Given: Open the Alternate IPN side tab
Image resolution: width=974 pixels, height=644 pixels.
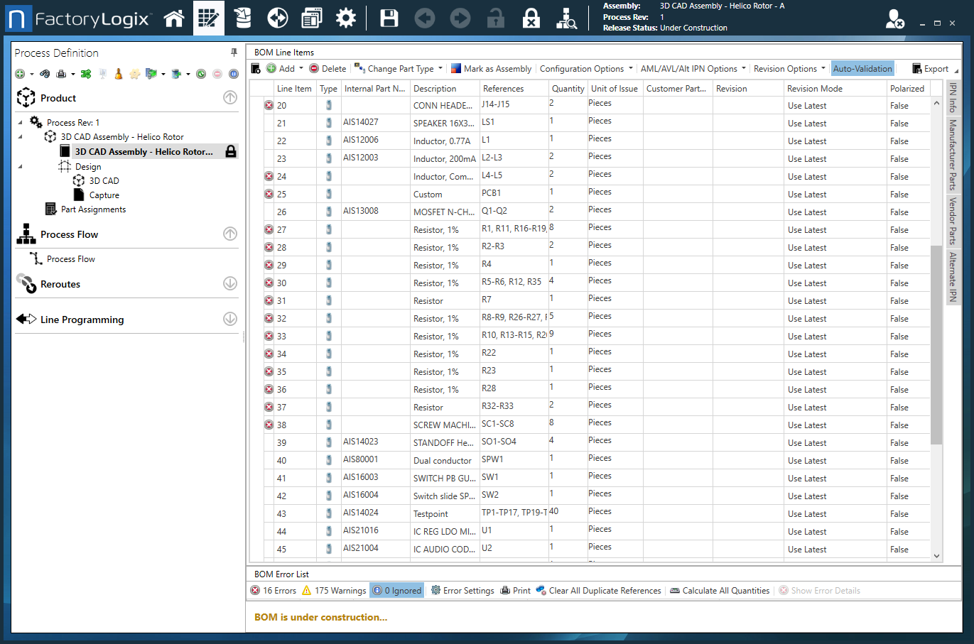Looking at the screenshot, I should click(953, 276).
